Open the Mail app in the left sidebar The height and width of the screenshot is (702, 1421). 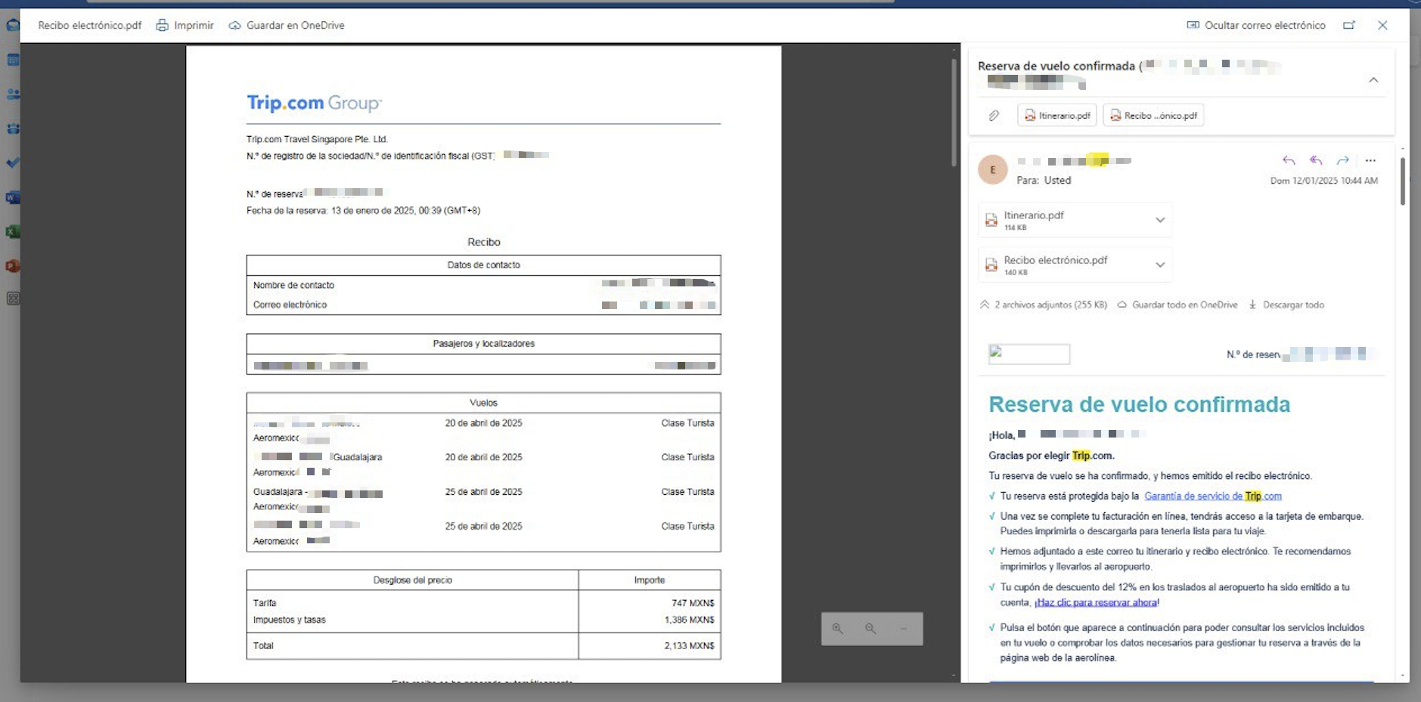[x=13, y=25]
